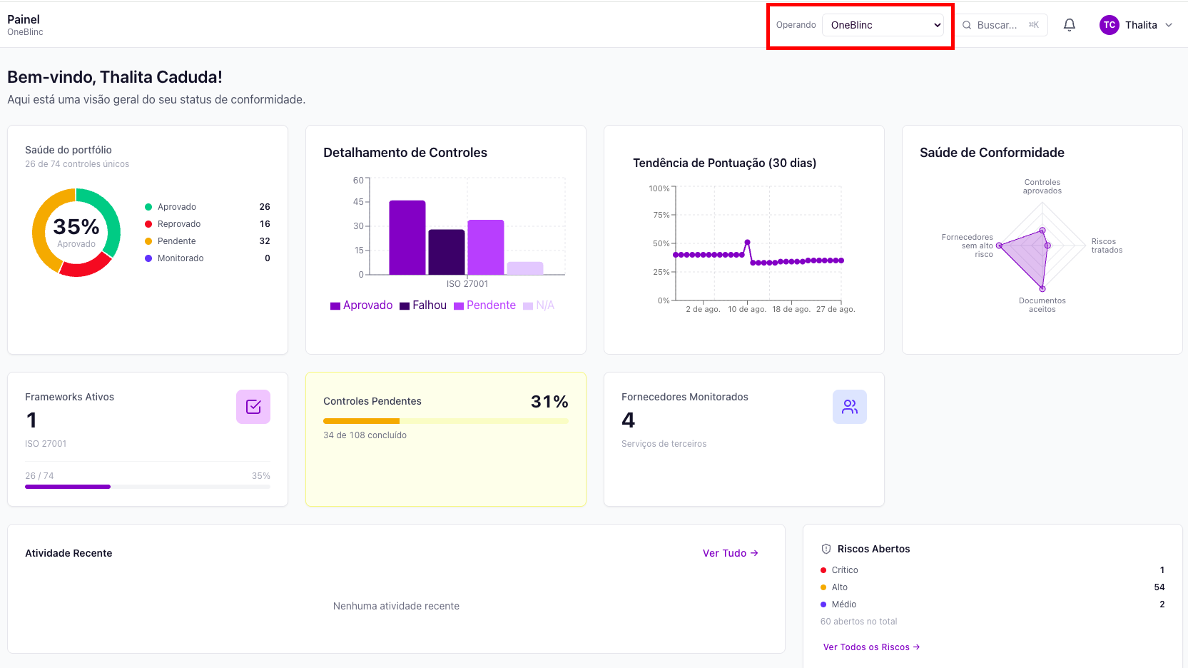Click the Fornecedores Monitorados people icon

coord(850,407)
